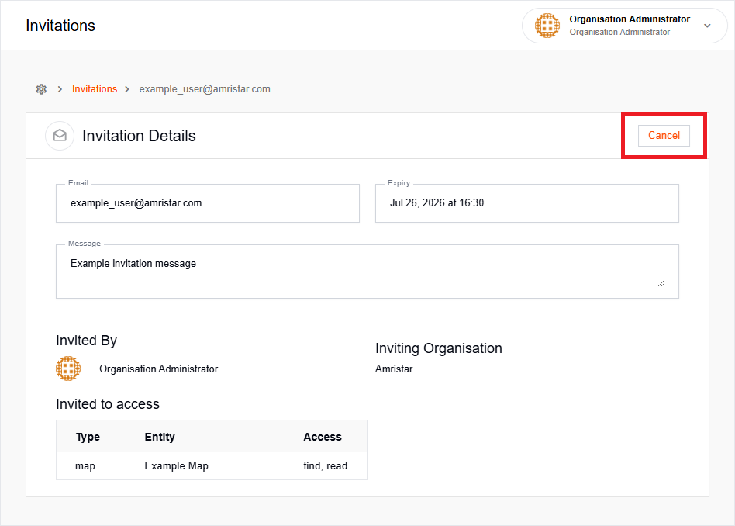Click the Invited By avatar icon

[68, 369]
